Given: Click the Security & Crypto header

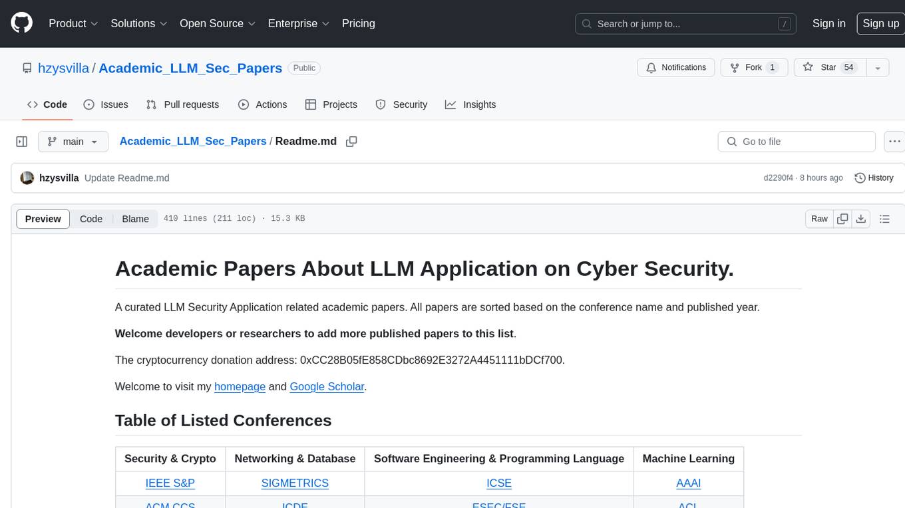Looking at the screenshot, I should tap(170, 459).
